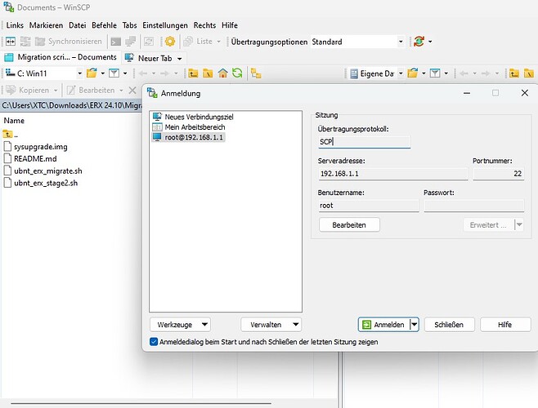Select the Neues Verbindungsziel site entry
This screenshot has height=408, width=538.
coord(187,118)
